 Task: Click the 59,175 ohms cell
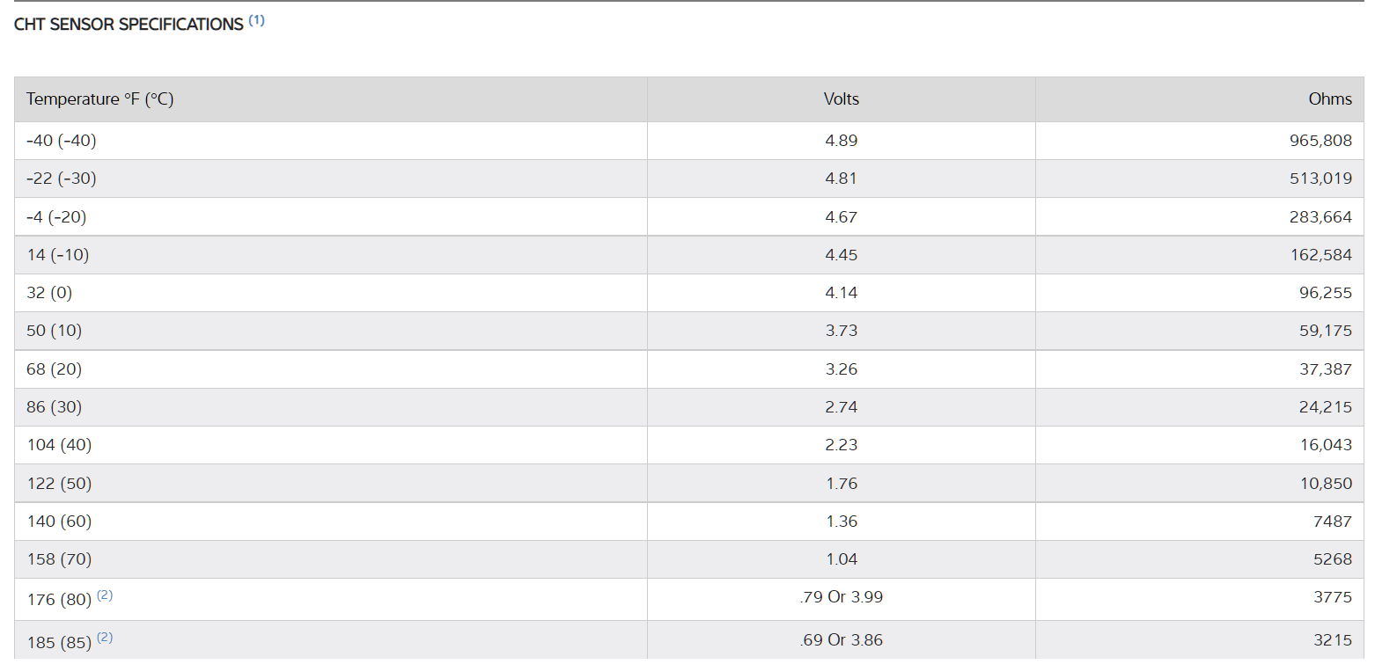[x=1325, y=331]
